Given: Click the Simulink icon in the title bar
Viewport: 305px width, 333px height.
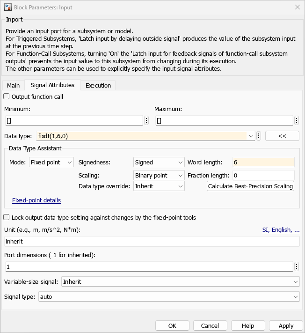Looking at the screenshot, I should (x=8, y=7).
